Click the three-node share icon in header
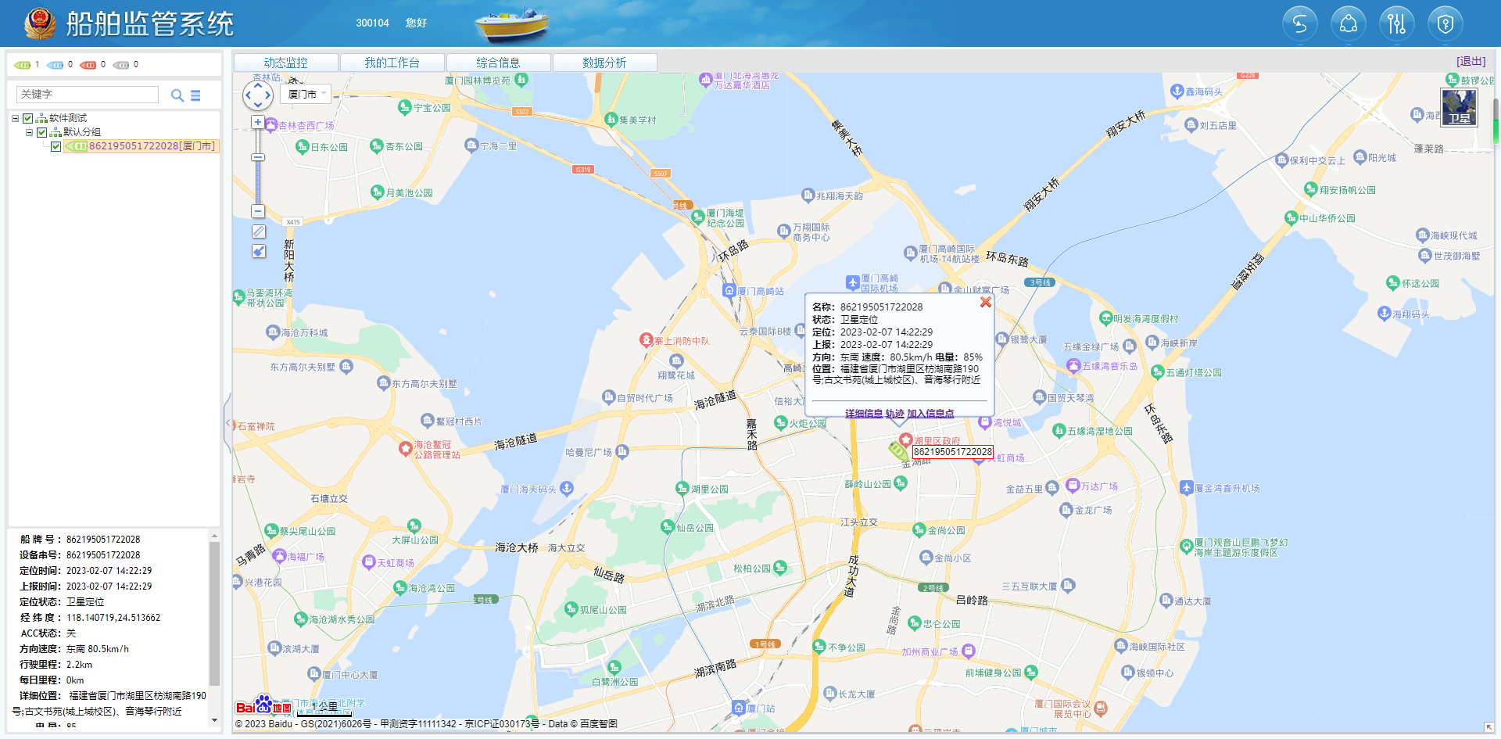The width and height of the screenshot is (1501, 739). [1348, 24]
